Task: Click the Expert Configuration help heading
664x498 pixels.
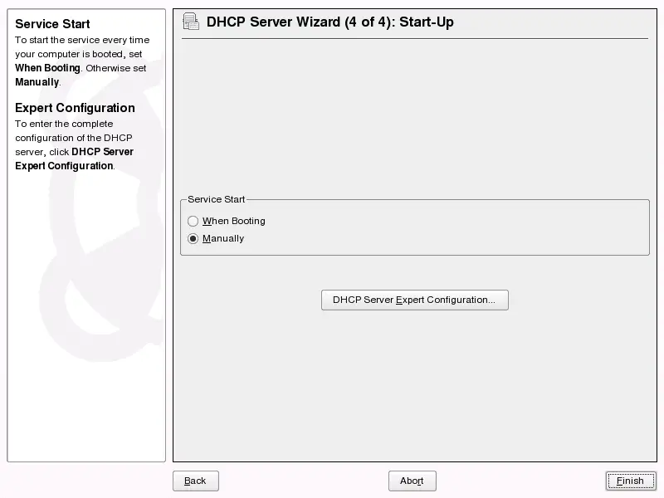Action: tap(75, 108)
